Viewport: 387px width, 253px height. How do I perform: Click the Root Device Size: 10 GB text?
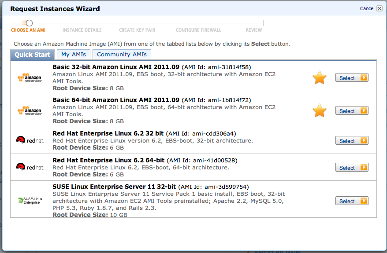tap(90, 215)
